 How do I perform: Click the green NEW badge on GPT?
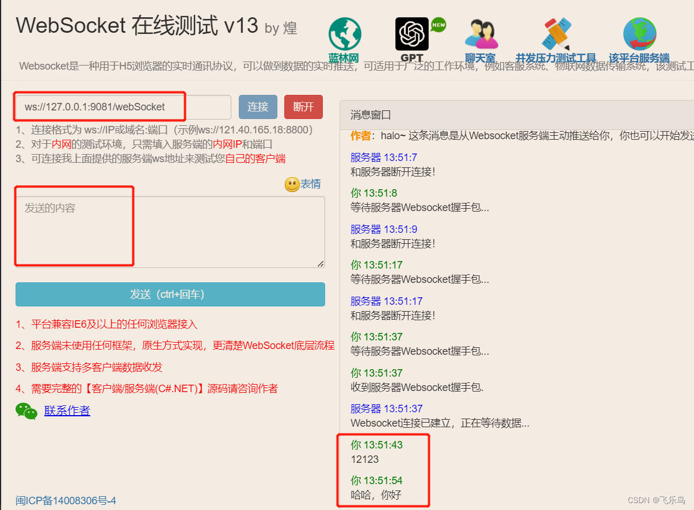coord(438,24)
